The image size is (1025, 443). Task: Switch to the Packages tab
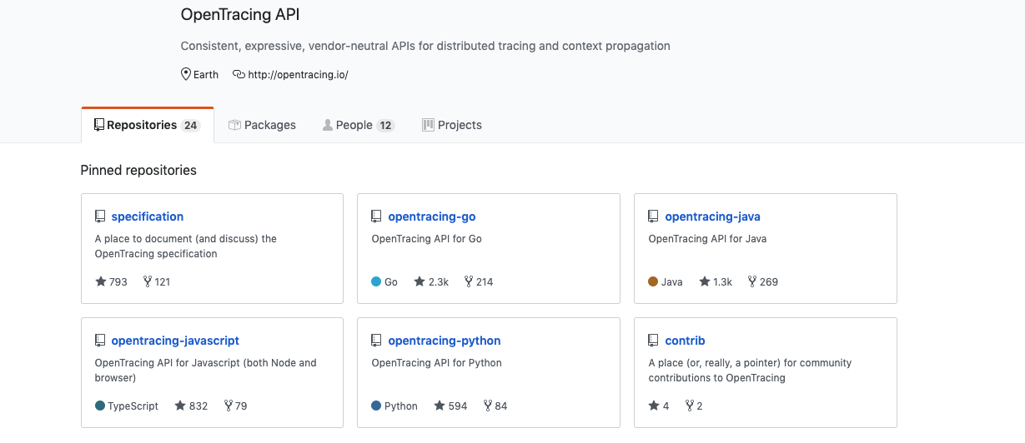[262, 125]
